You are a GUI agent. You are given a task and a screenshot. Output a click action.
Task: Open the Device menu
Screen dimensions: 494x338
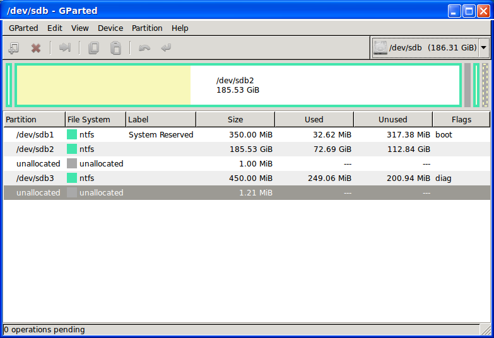tap(110, 28)
